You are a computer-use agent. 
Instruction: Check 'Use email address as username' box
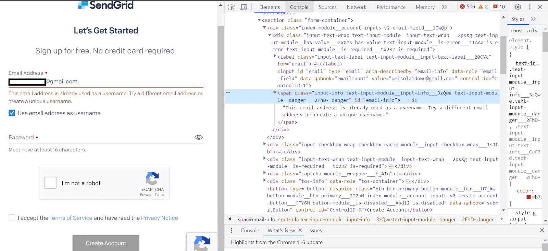pos(12,113)
